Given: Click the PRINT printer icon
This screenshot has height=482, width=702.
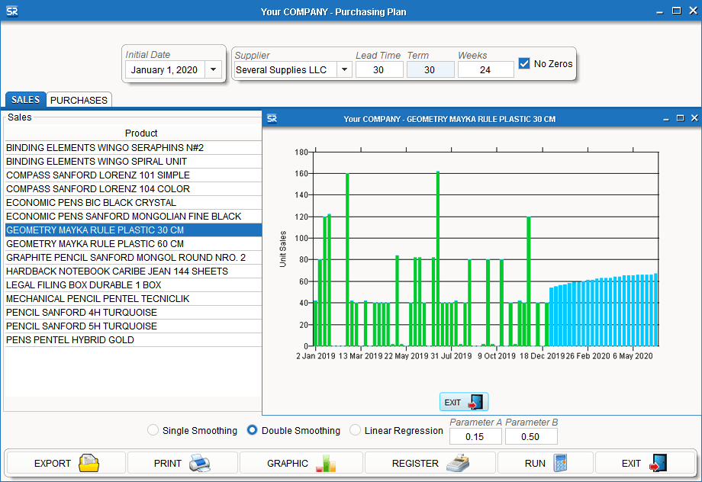Looking at the screenshot, I should coord(200,463).
